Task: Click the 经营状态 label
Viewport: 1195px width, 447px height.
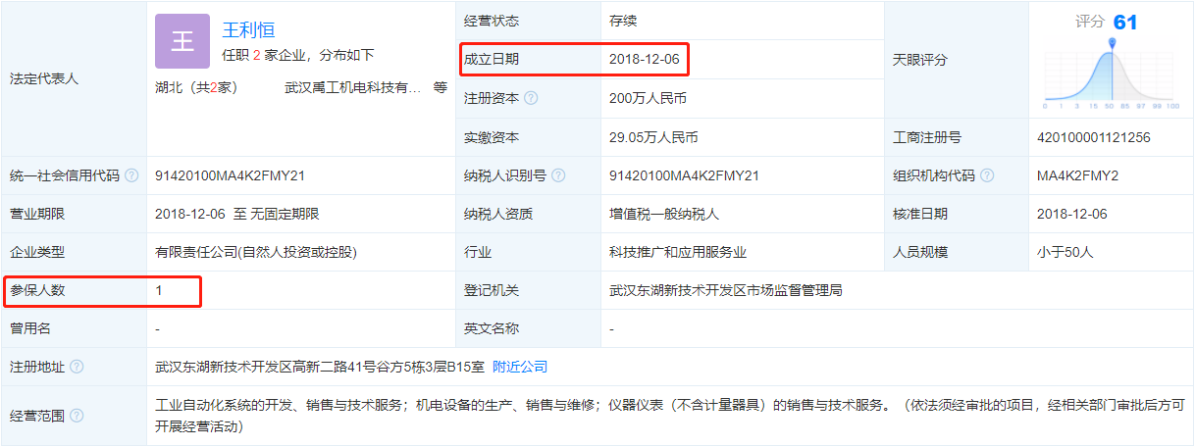Action: click(x=492, y=21)
